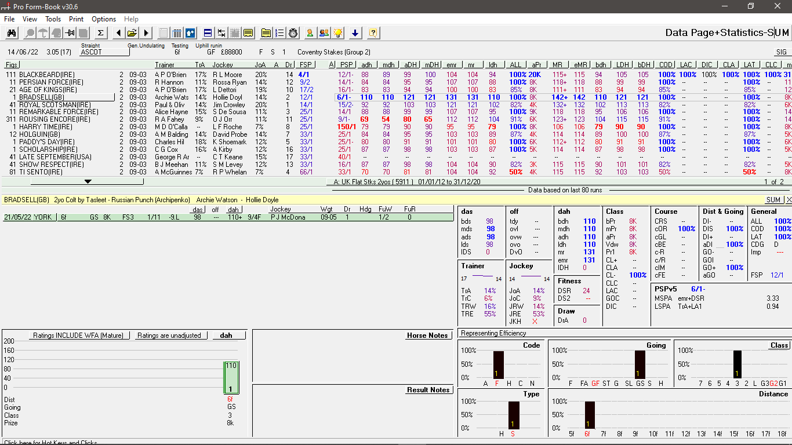Viewport: 792px width, 445px height.
Task: Click the SIG button
Action: coord(782,52)
